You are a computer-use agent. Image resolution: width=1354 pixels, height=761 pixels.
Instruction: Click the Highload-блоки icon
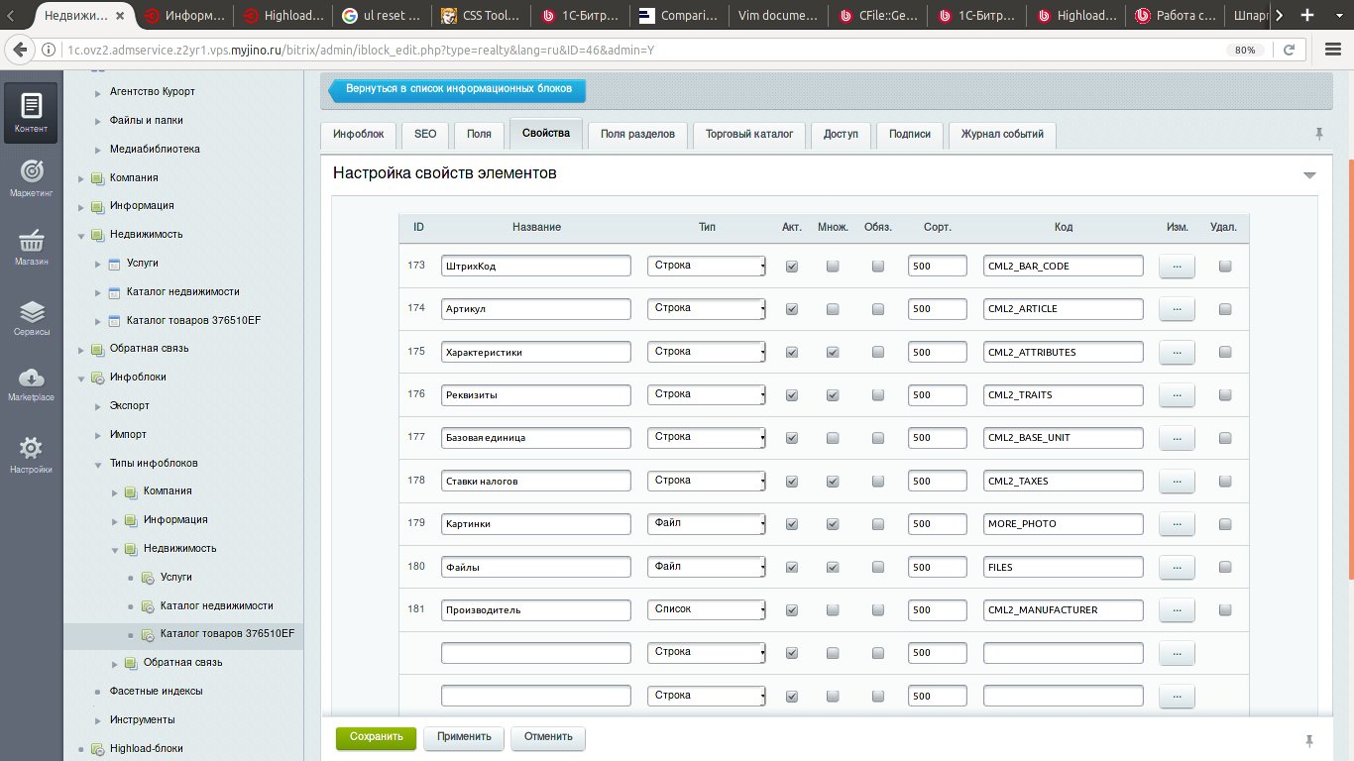coord(97,749)
